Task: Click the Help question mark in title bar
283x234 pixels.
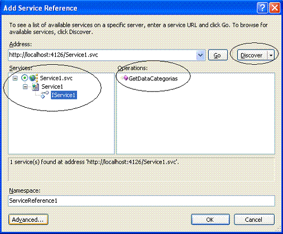Action: tap(262, 8)
